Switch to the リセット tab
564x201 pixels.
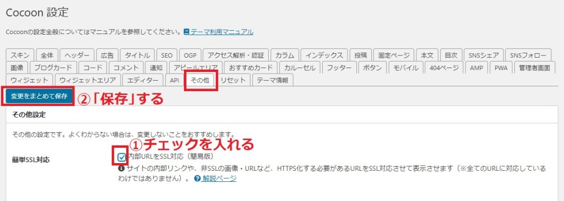(x=233, y=80)
